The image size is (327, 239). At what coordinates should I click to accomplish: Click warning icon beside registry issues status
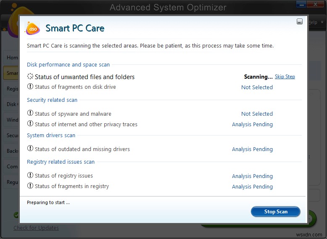[x=30, y=175]
